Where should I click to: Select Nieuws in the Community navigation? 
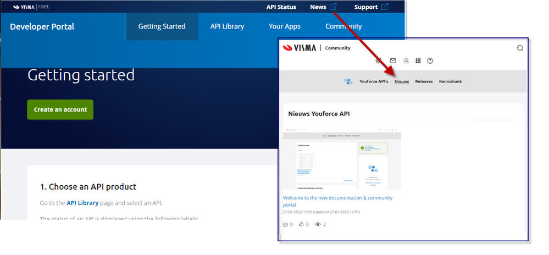(402, 81)
